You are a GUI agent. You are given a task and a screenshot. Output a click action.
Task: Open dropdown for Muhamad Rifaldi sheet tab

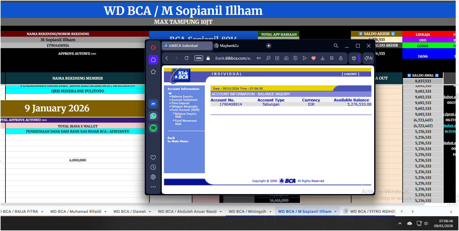click(106, 212)
